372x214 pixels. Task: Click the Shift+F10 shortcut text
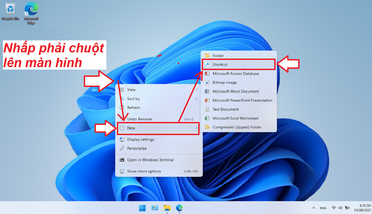pos(191,171)
